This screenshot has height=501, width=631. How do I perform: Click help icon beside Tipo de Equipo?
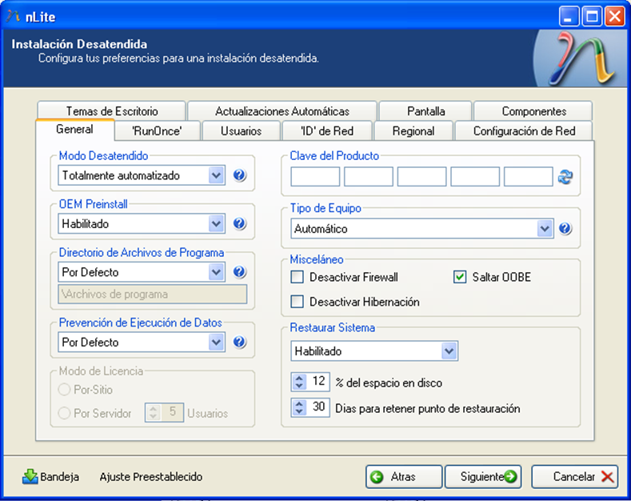[x=565, y=228]
